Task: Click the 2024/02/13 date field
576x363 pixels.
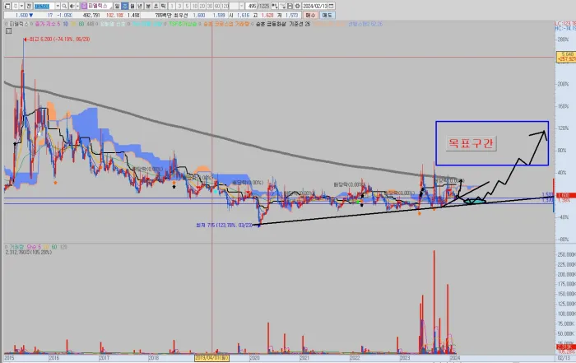Action: click(x=315, y=6)
